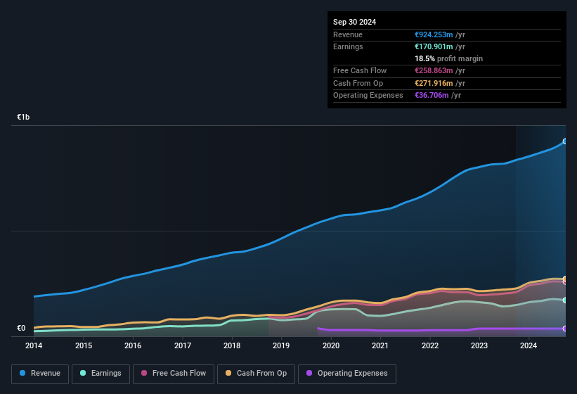Click the 2019 x-axis year label
This screenshot has height=394, width=577.
(x=281, y=345)
